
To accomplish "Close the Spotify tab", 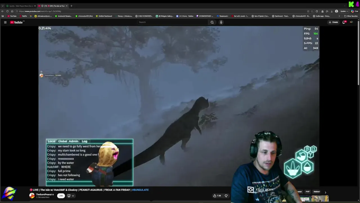I will 35,6.
